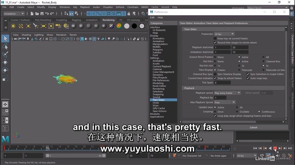Step forward one frame

coord(285,148)
